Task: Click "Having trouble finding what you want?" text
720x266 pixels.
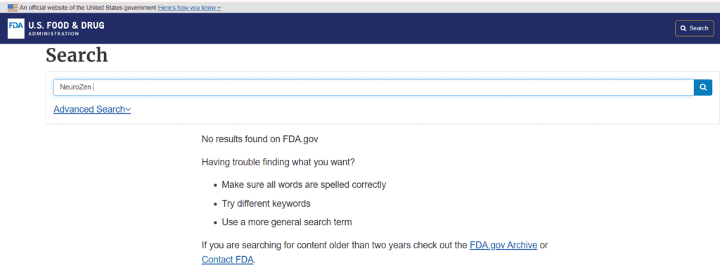Action: (278, 162)
